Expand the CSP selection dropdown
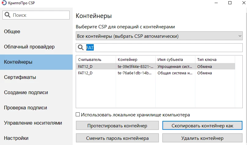247x145 pixels. (159, 36)
